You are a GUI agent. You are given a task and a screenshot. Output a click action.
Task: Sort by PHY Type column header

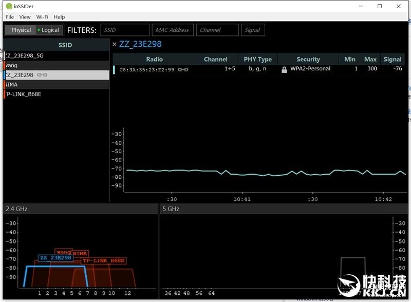tap(258, 59)
